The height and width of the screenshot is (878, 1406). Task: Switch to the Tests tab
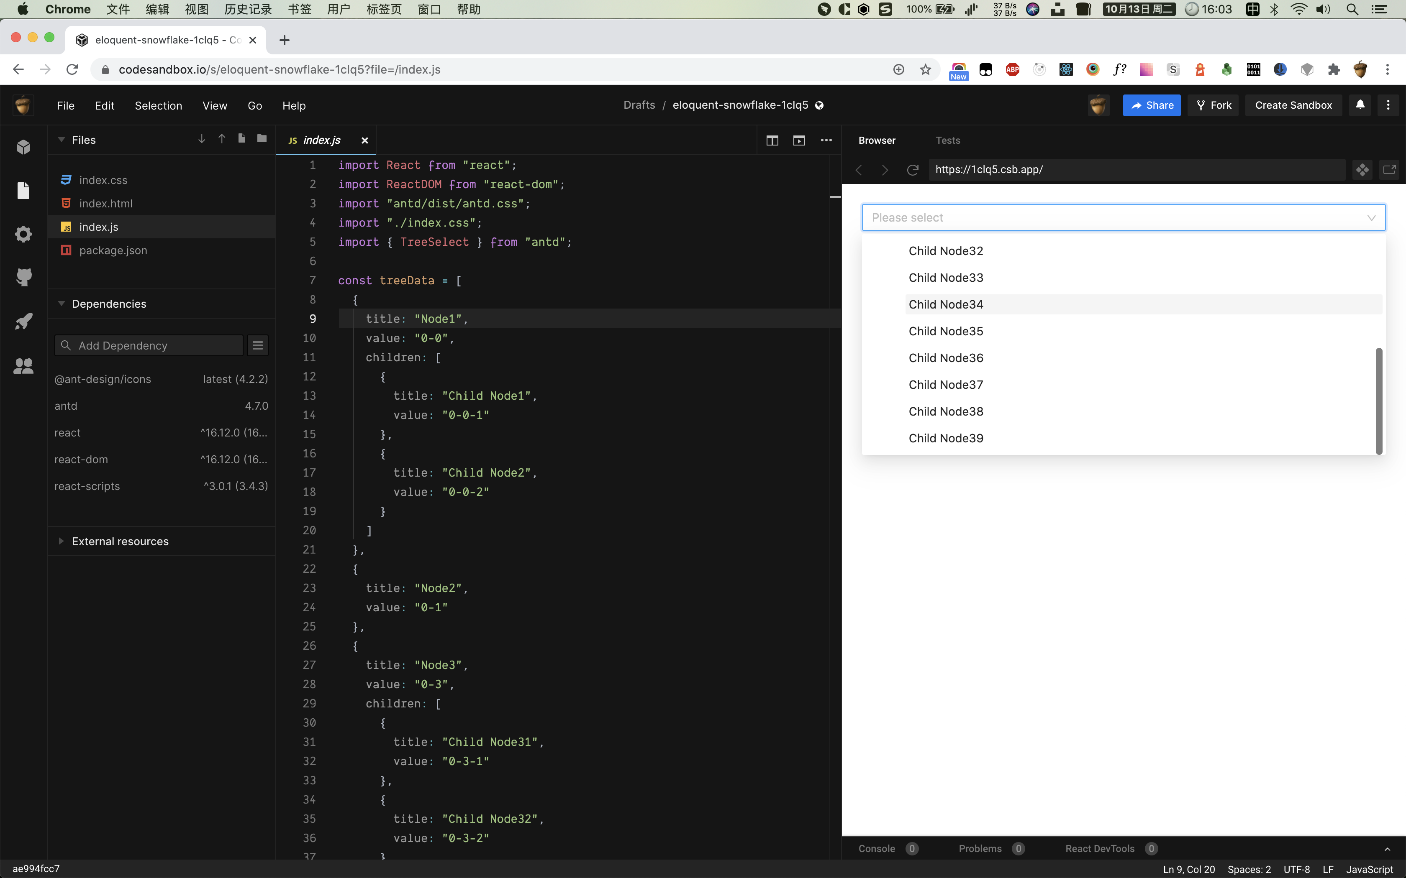947,140
